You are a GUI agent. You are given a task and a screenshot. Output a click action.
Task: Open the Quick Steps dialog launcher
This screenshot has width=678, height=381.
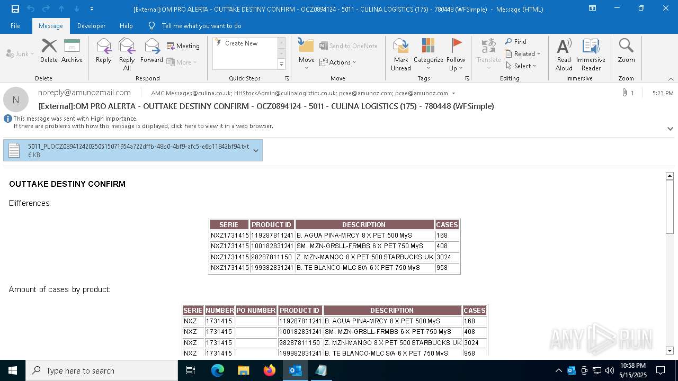[287, 78]
